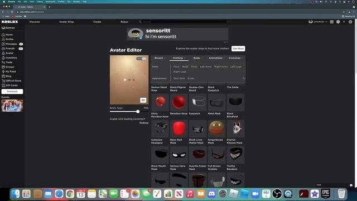Open the notifications icon in Roblox header
Screen dimensions: 357x201
click(332, 22)
